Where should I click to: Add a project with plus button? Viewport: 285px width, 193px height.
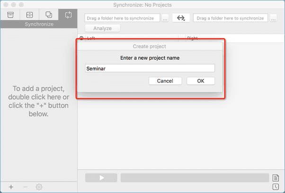[x=11, y=187]
